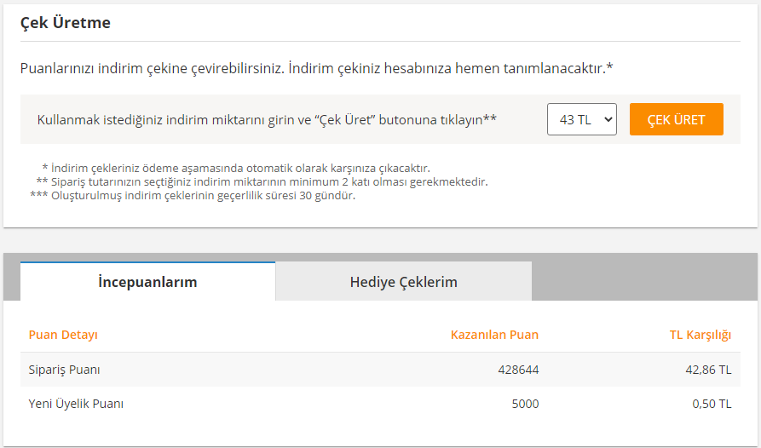This screenshot has height=448, width=761.
Task: Click the 0,50 TL value
Action: tap(712, 404)
